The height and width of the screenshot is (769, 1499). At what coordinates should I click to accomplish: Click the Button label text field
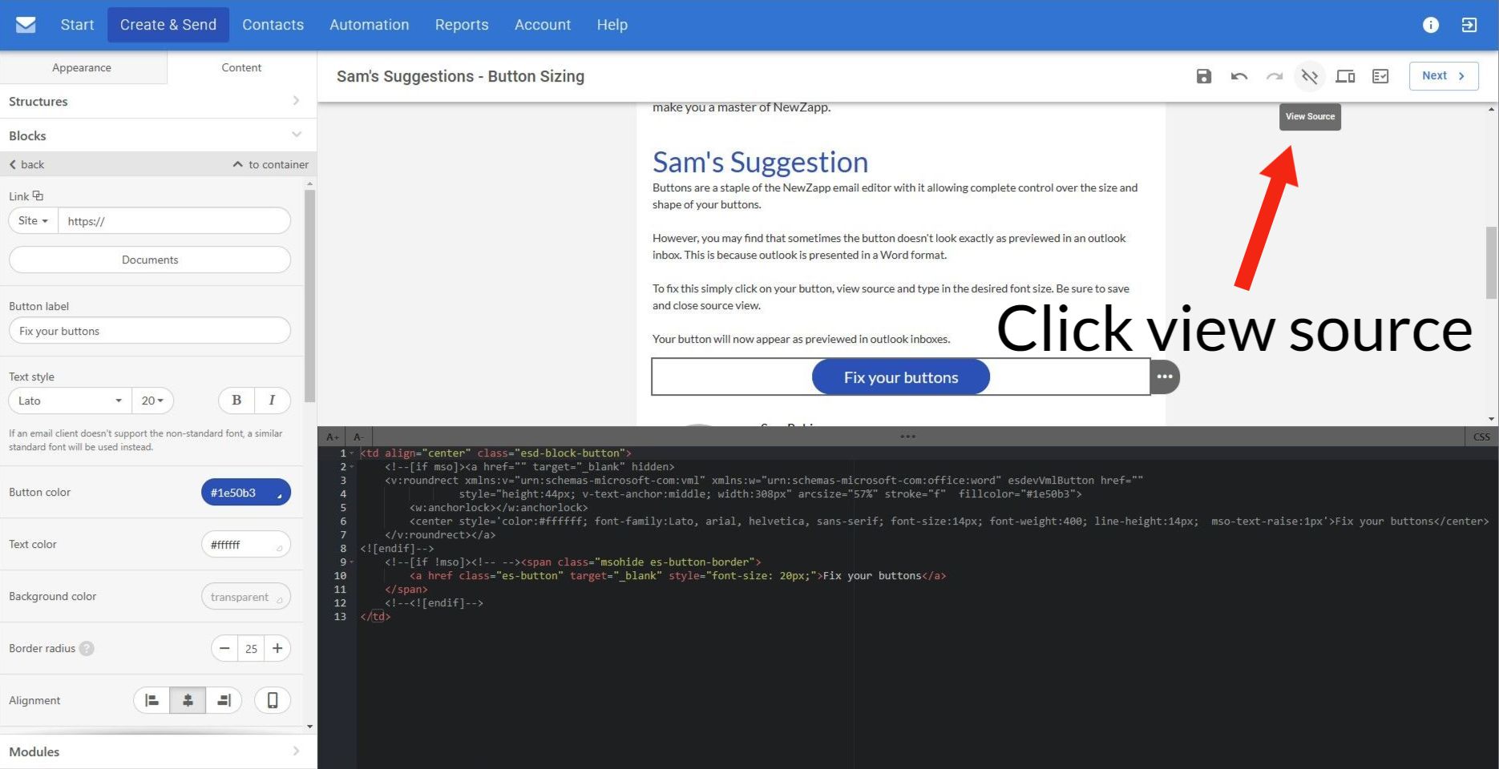point(150,331)
